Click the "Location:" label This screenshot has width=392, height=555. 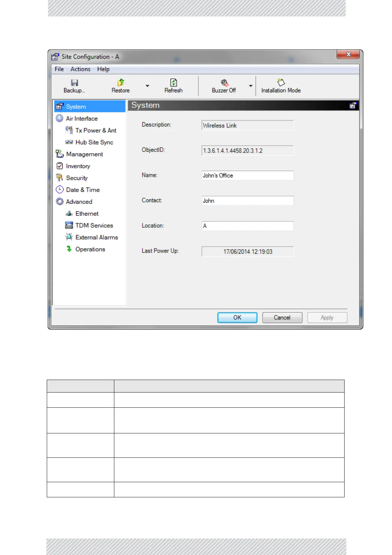[153, 226]
